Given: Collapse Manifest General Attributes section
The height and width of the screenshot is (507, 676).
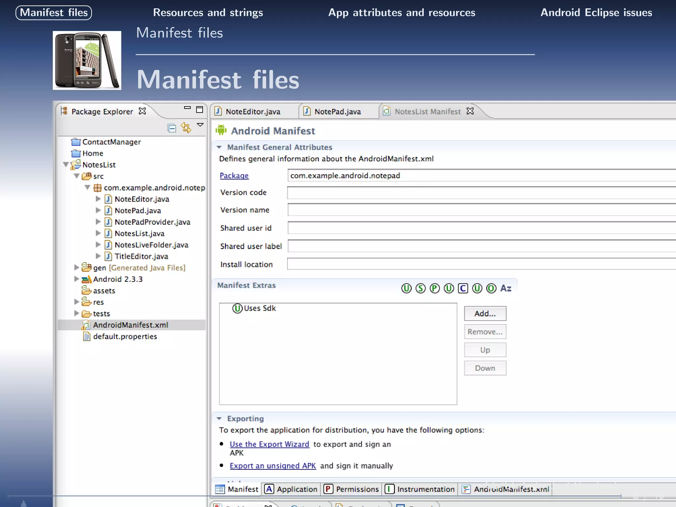Looking at the screenshot, I should [x=219, y=147].
